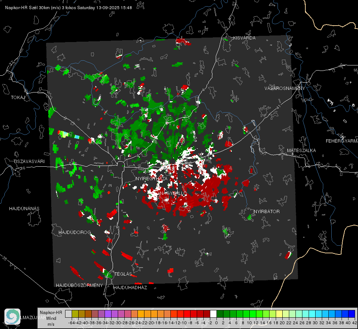Pick the cyan swatch between 28 and 30
This screenshot has width=358, height=329.
[312, 314]
